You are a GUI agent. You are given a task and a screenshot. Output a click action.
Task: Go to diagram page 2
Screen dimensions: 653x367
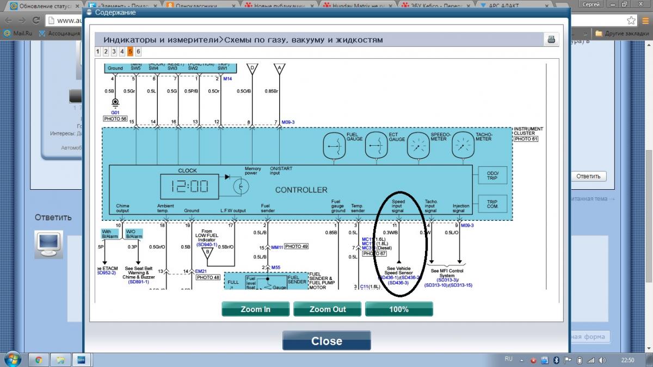click(106, 52)
